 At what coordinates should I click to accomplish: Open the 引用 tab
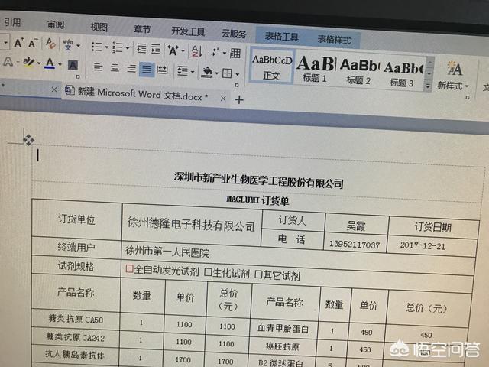[12, 22]
